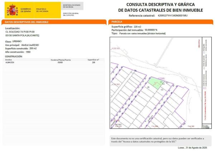Select the green highlighted parcel on map
This screenshot has height=151, width=215.
click(x=156, y=83)
